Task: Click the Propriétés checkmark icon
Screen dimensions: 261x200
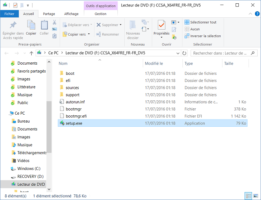Action: pos(161,25)
